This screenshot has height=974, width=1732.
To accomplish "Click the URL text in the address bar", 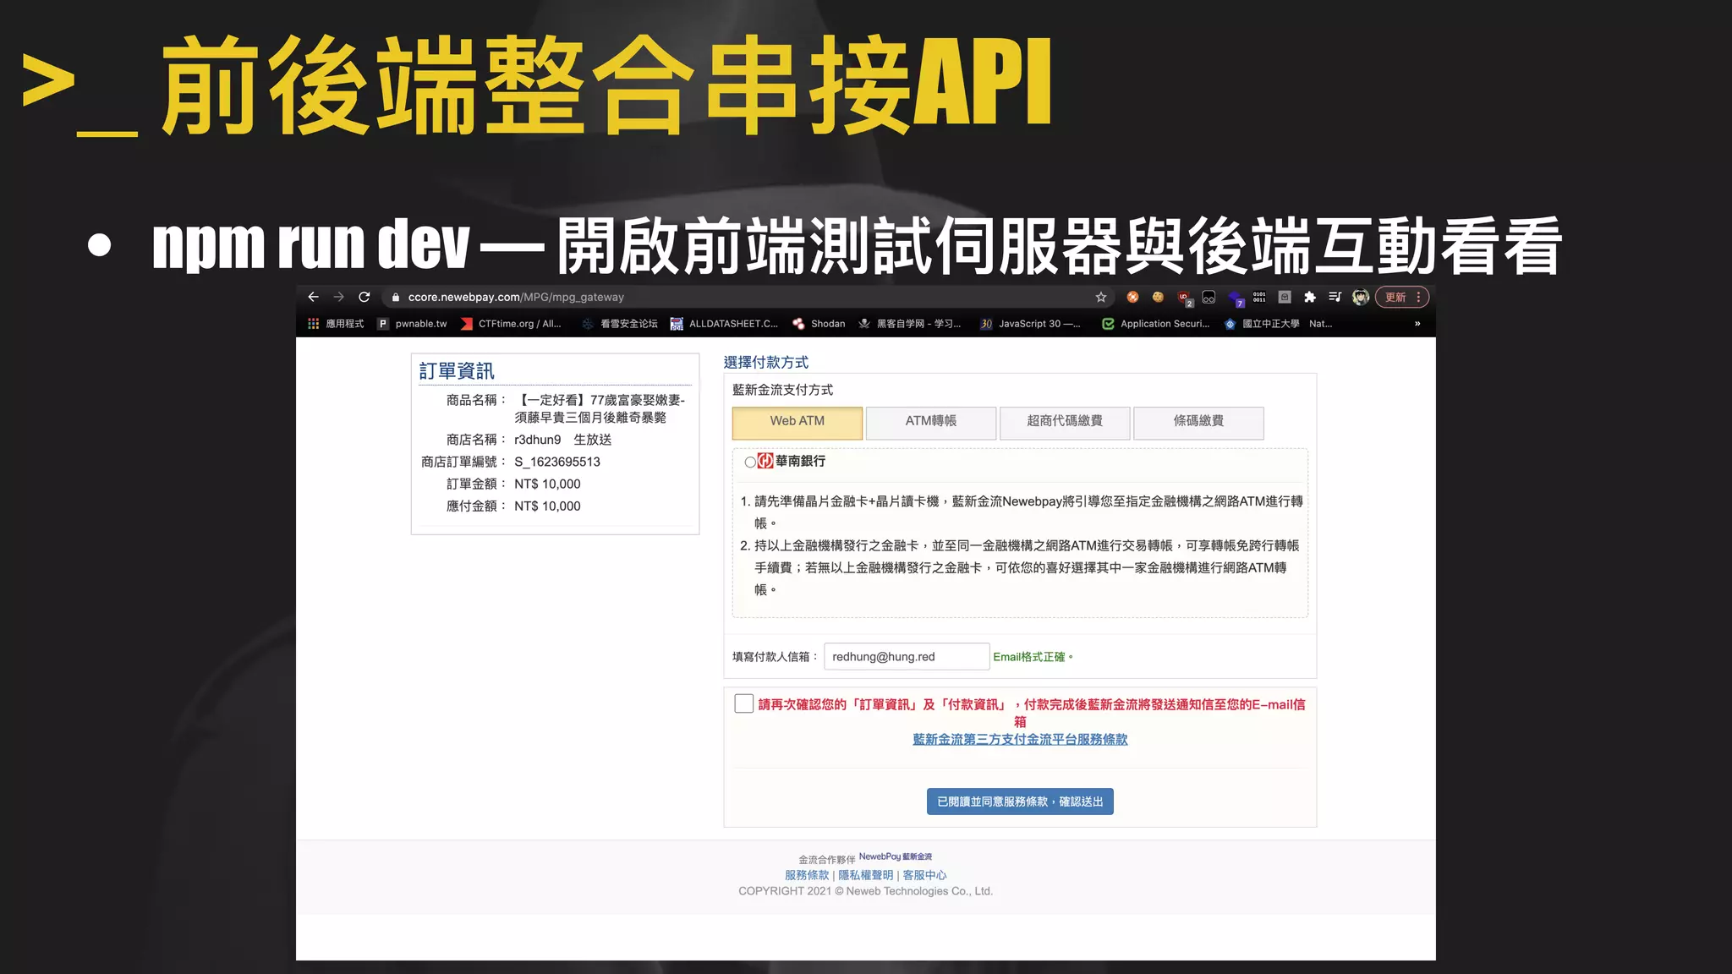I will pos(516,297).
